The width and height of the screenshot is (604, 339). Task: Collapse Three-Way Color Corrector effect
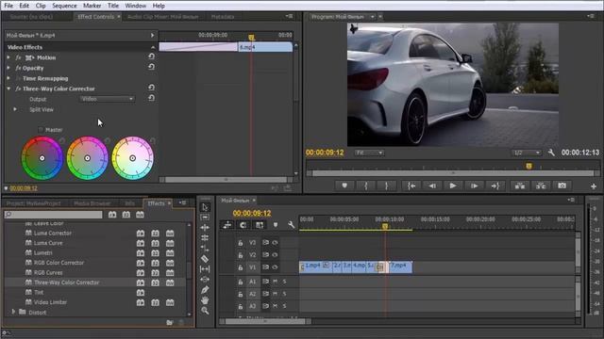click(x=8, y=89)
